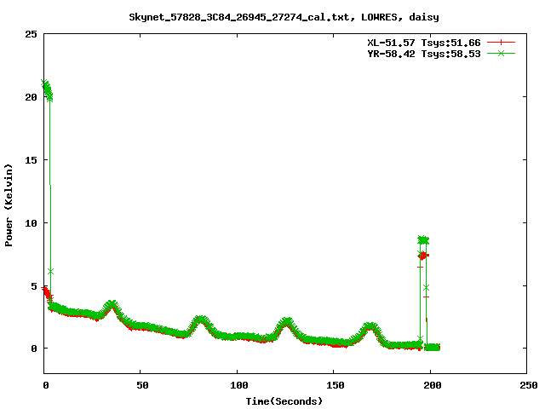This screenshot has width=545, height=409.
Task: Select legend entry XL-51.57 Tsys:51.66
Action: pos(424,43)
